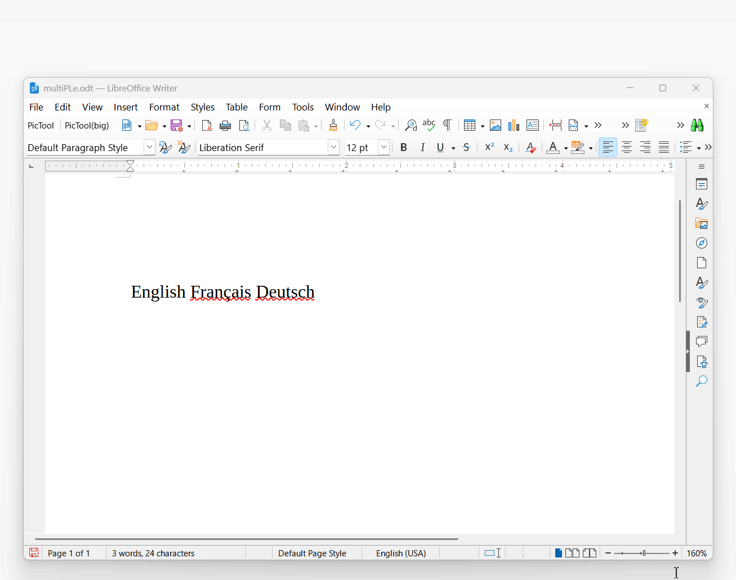The height and width of the screenshot is (580, 736).
Task: Open the Navigator compass sidebar icon
Action: coord(702,243)
